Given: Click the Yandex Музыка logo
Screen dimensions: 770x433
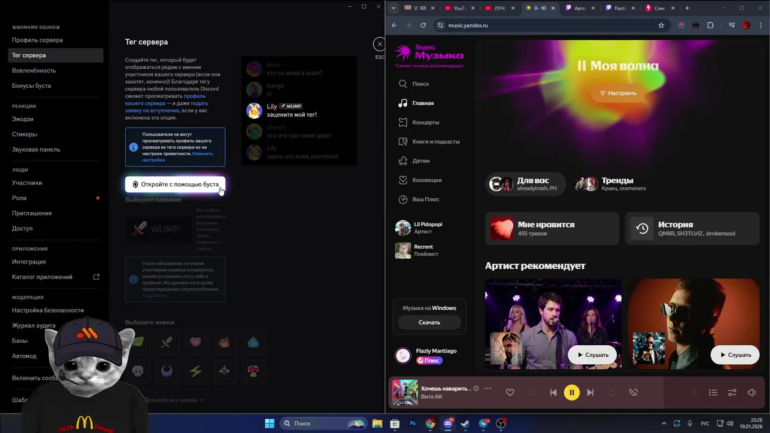Looking at the screenshot, I should (x=430, y=55).
